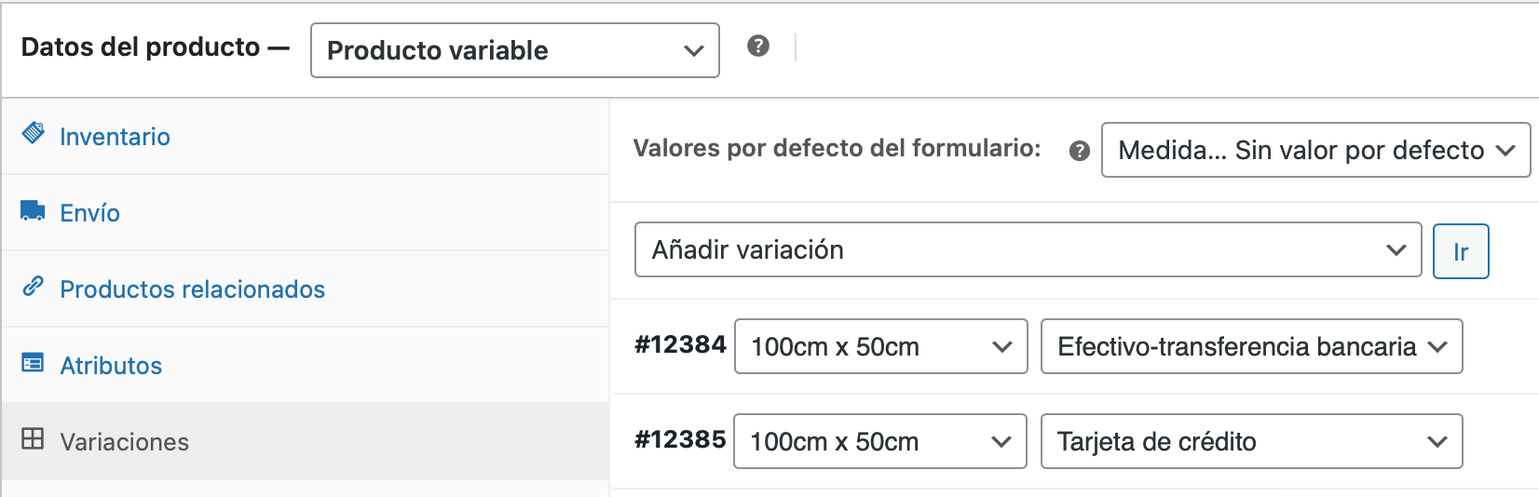
Task: Click the Productos relacionados link icon
Action: point(33,286)
